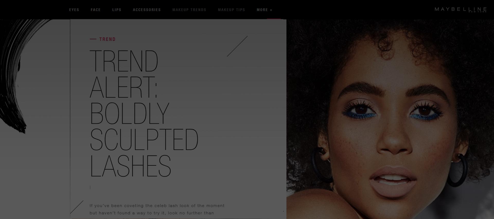Click the red TREND category label
The width and height of the screenshot is (494, 219).
(x=107, y=39)
